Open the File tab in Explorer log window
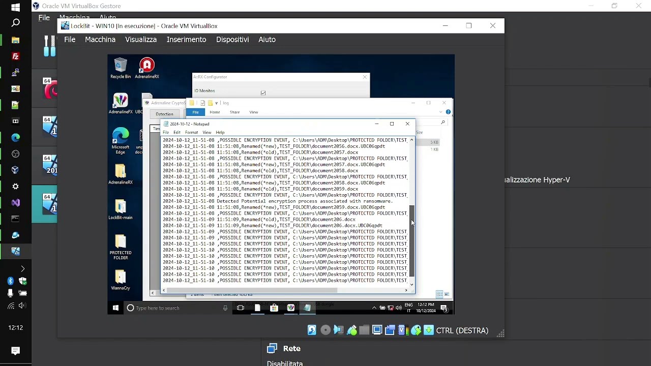The image size is (651, 366). click(195, 112)
